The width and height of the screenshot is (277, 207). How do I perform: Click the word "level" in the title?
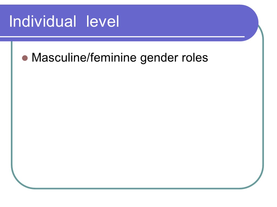[x=103, y=22]
